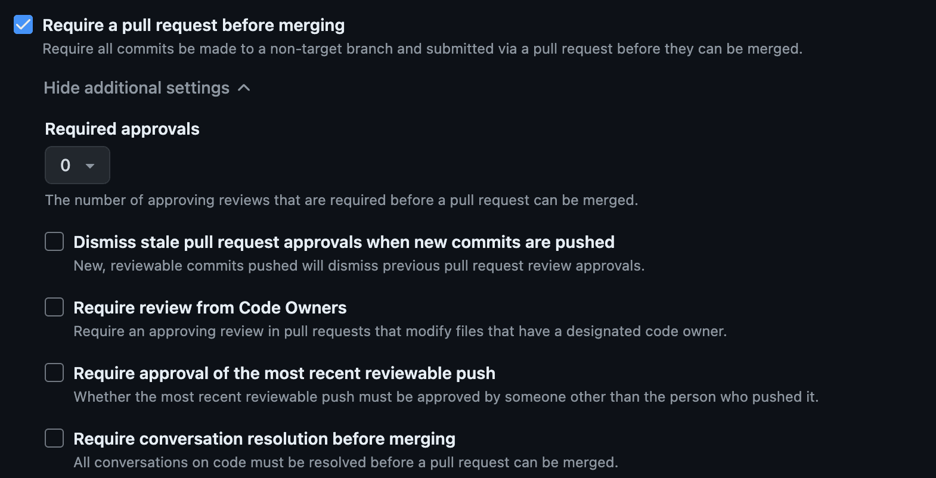Viewport: 936px width, 478px height.
Task: Open the Required approvals count dropdown
Action: [77, 165]
